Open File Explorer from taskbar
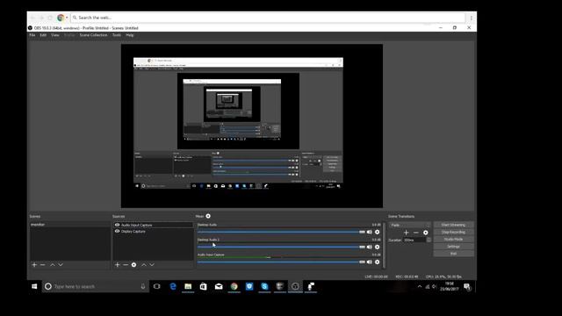This screenshot has width=562, height=316. coord(188,286)
